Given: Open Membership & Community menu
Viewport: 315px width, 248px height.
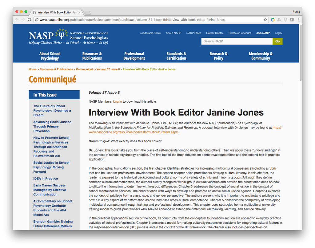Looking at the screenshot, I should (261, 56).
